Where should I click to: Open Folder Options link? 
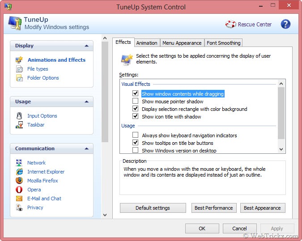[x=43, y=78]
